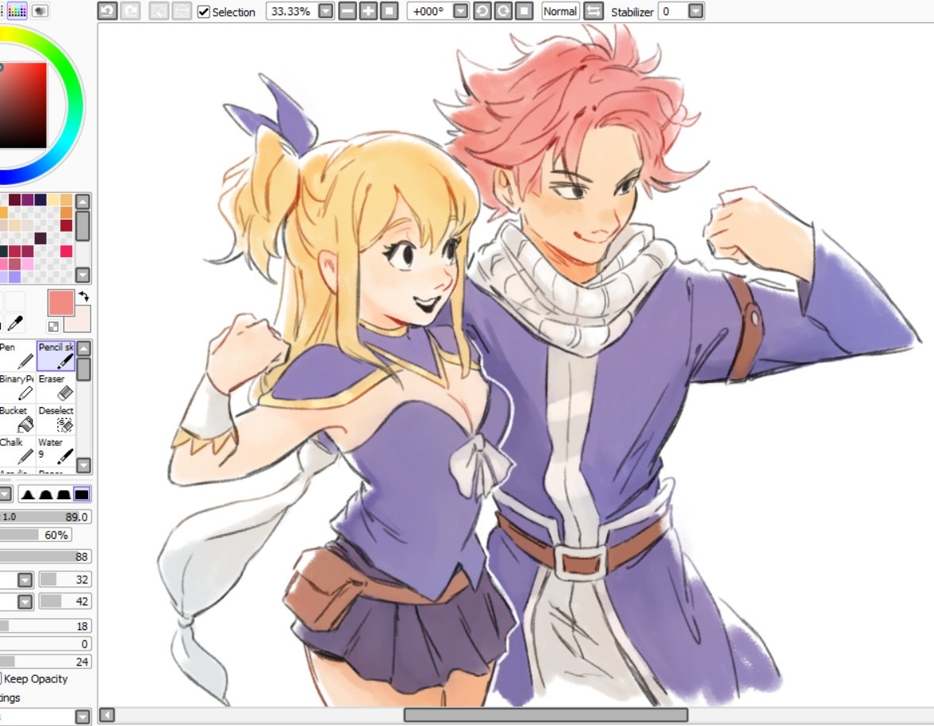Select the Eraser tool

(56, 387)
